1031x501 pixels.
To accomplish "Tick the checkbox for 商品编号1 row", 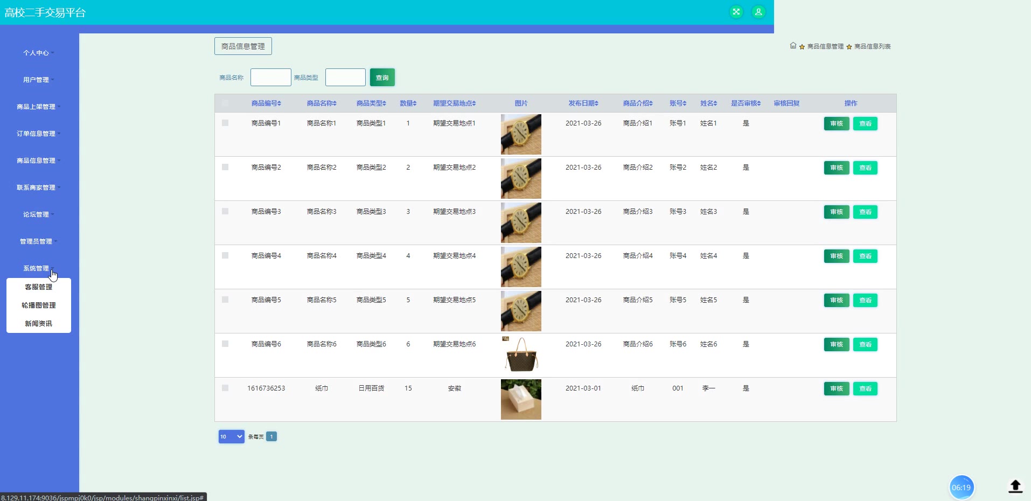I will point(225,123).
